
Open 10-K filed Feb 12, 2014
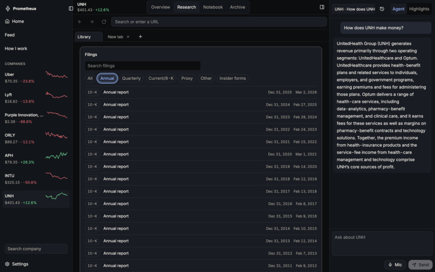201,241
